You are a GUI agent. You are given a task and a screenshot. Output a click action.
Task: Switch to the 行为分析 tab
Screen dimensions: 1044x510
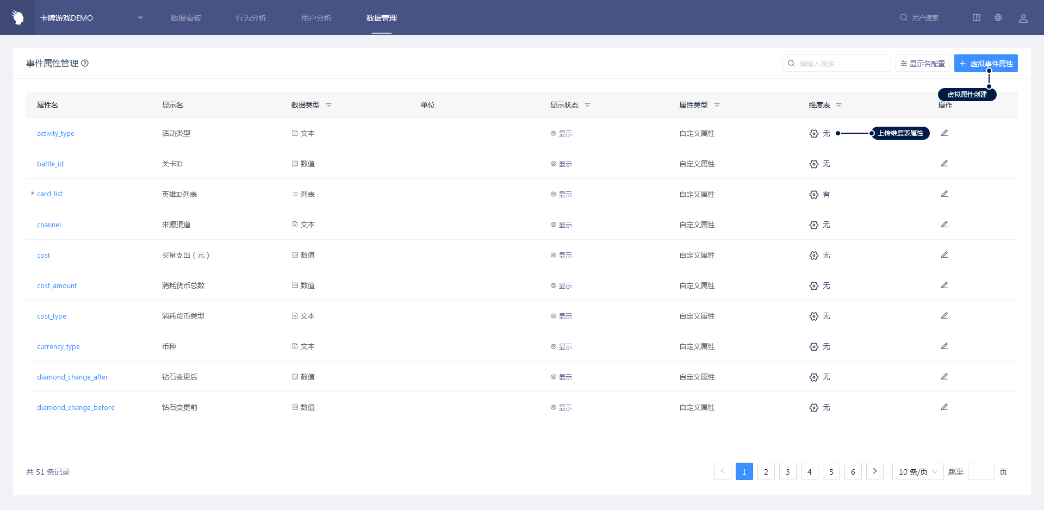click(x=251, y=18)
